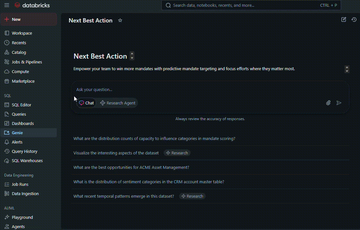Select the sentiment categories distribution question

pyautogui.click(x=149, y=182)
